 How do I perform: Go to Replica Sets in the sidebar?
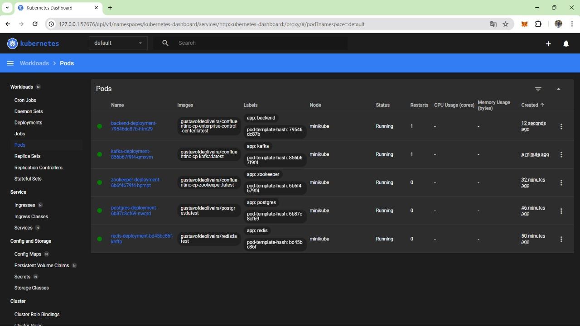[27, 156]
